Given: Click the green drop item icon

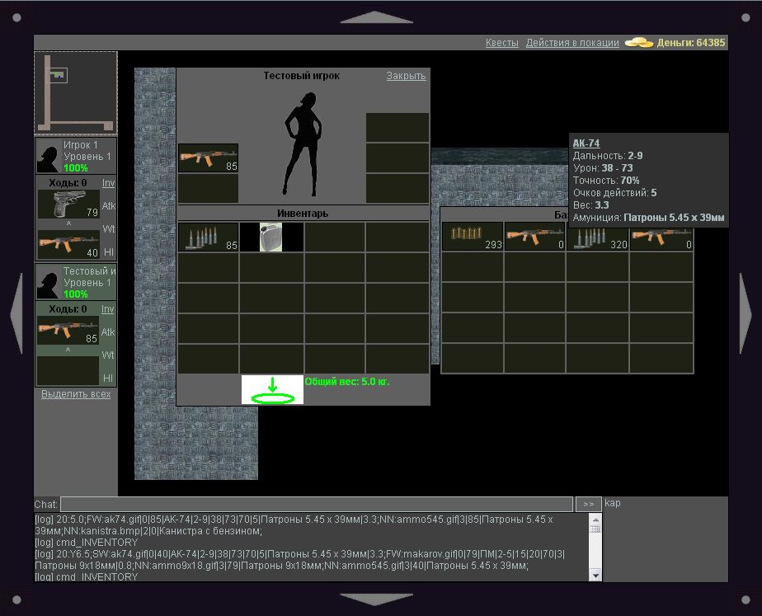Looking at the screenshot, I should pyautogui.click(x=272, y=389).
